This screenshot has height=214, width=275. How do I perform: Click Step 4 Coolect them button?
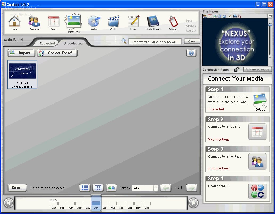tap(257, 191)
